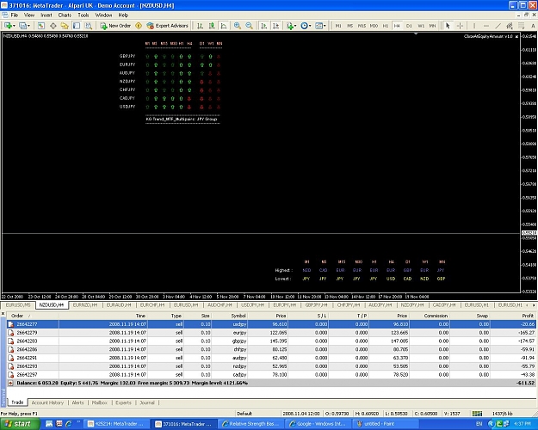Screen dimensions: 538x430
Task: Show the Data Window panel
Action: pos(53,26)
